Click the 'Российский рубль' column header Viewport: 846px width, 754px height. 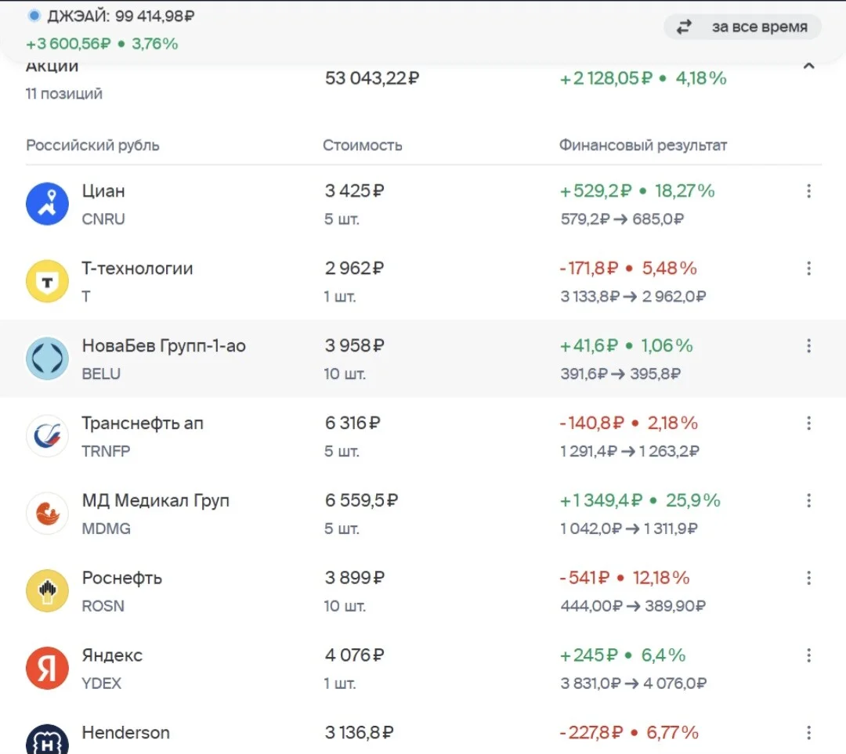click(x=92, y=146)
